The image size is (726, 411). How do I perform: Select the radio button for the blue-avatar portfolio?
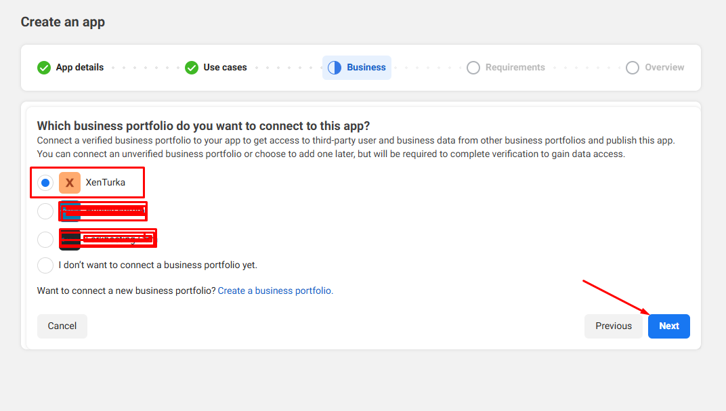(x=45, y=211)
